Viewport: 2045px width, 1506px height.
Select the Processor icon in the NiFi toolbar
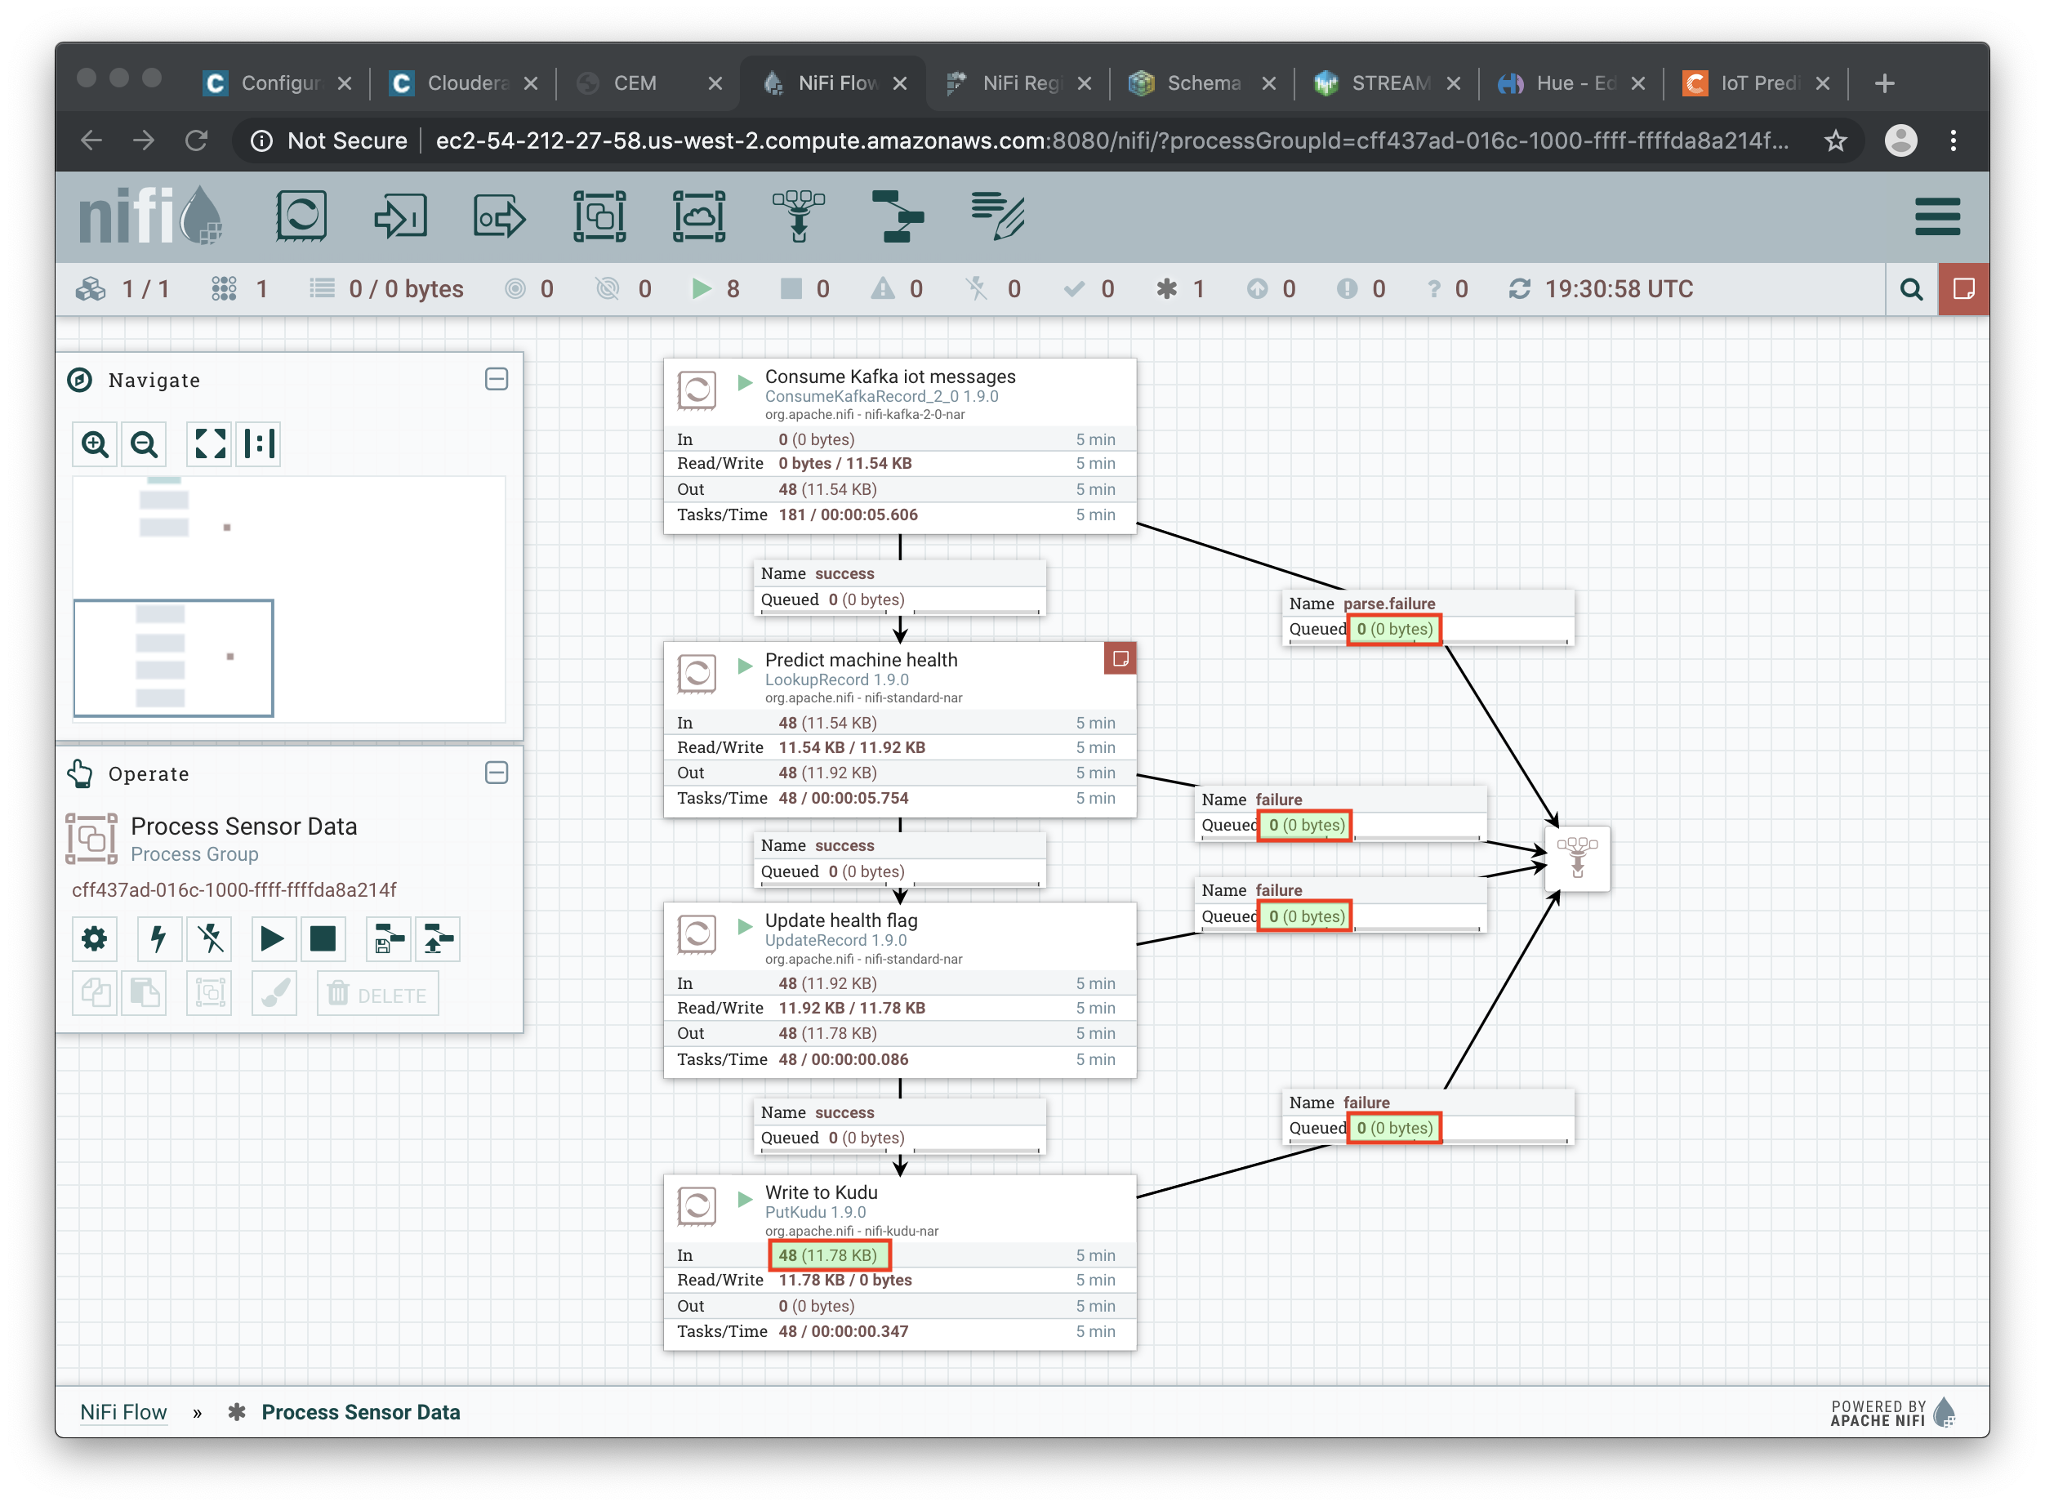pos(301,216)
